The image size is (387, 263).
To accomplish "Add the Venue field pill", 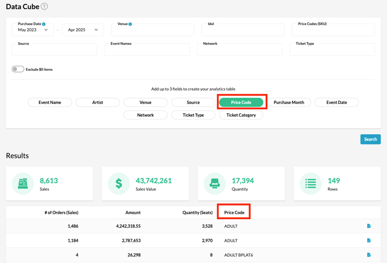I will pyautogui.click(x=145, y=102).
